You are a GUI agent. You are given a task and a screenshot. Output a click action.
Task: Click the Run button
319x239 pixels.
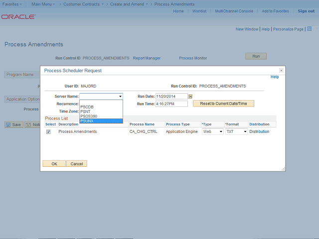(256, 56)
